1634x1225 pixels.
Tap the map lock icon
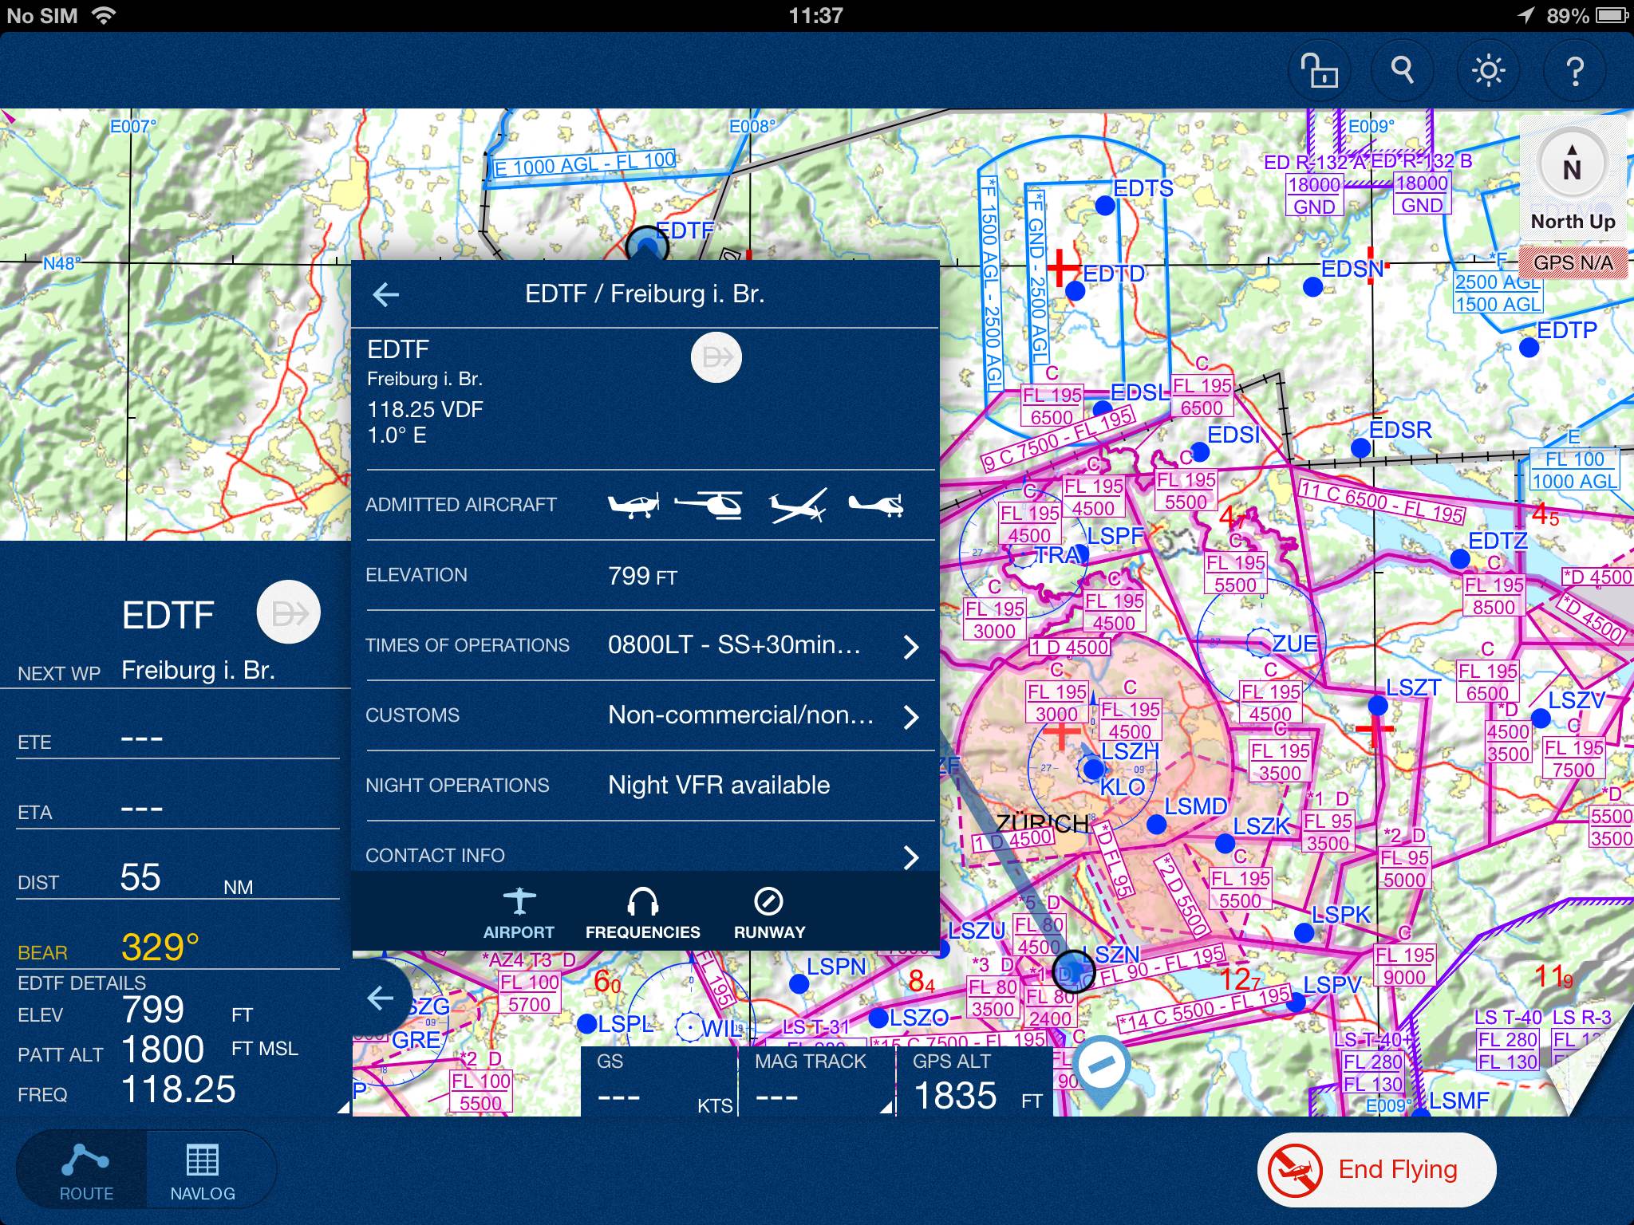pos(1320,71)
